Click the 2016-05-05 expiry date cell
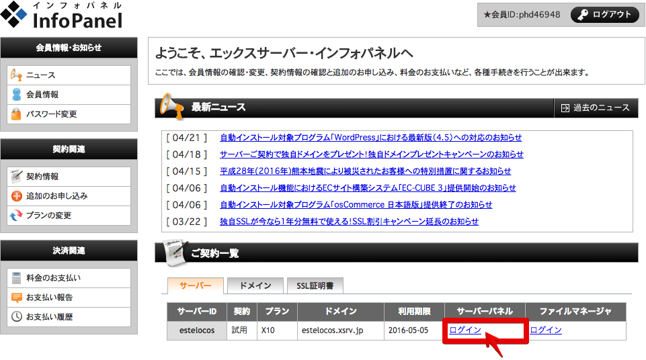 pos(414,330)
